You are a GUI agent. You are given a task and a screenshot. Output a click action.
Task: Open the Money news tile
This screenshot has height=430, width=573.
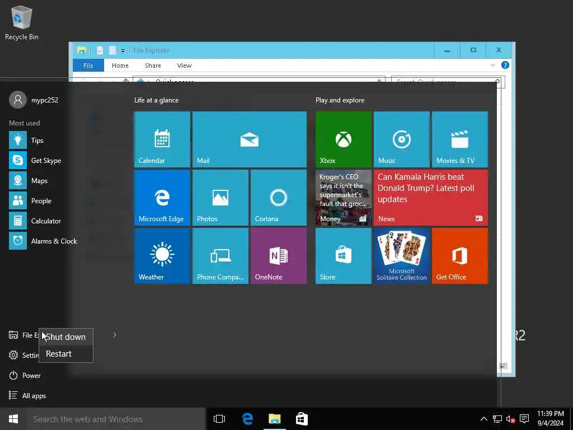click(x=343, y=198)
